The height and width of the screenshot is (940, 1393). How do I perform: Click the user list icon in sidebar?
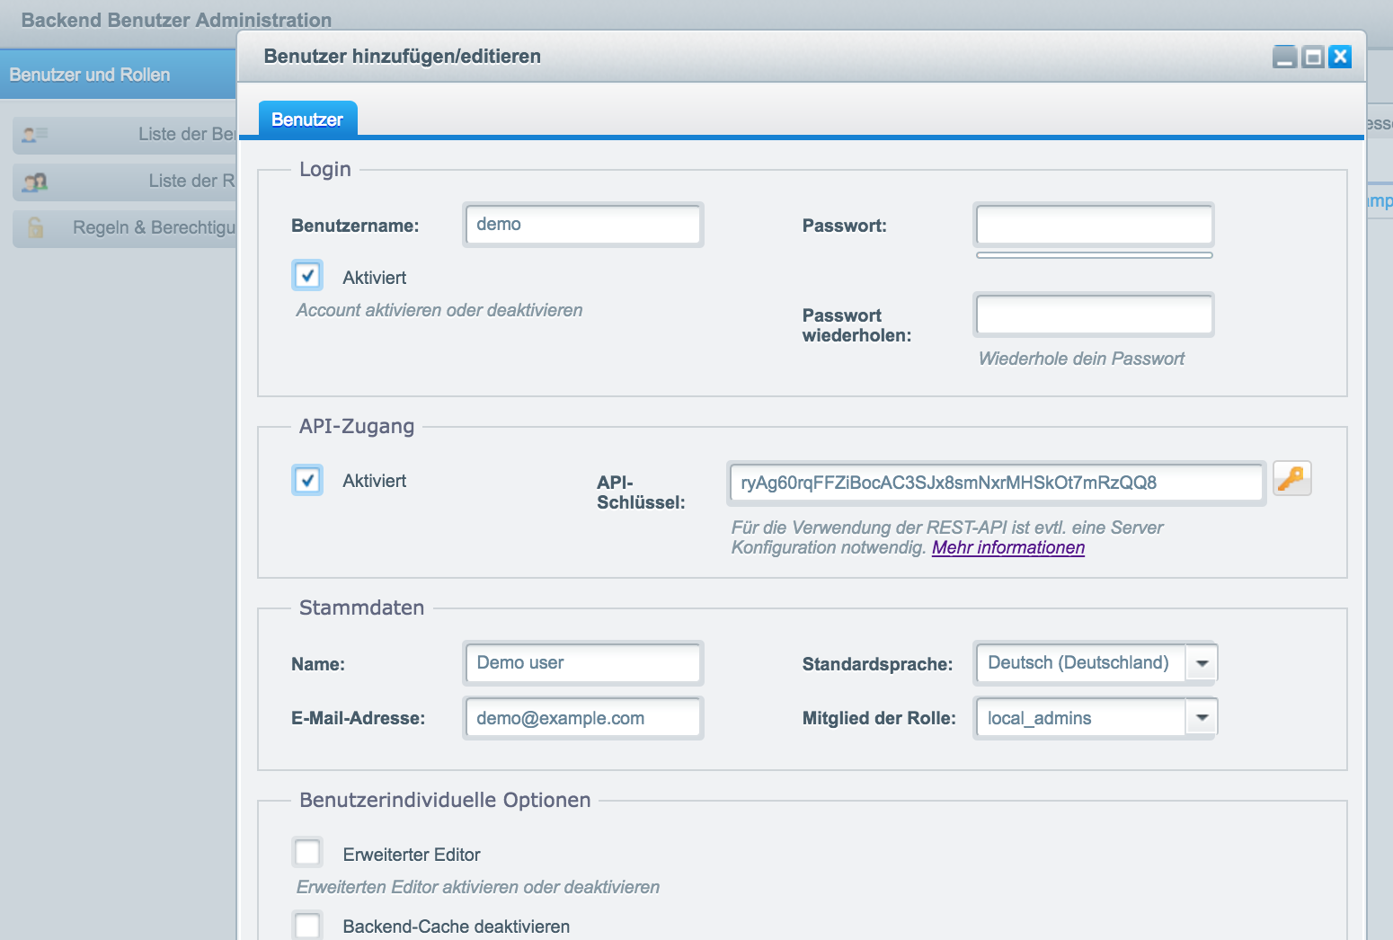pyautogui.click(x=35, y=135)
